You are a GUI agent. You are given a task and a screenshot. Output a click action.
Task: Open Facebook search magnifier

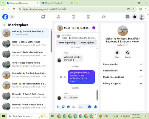click(12, 17)
